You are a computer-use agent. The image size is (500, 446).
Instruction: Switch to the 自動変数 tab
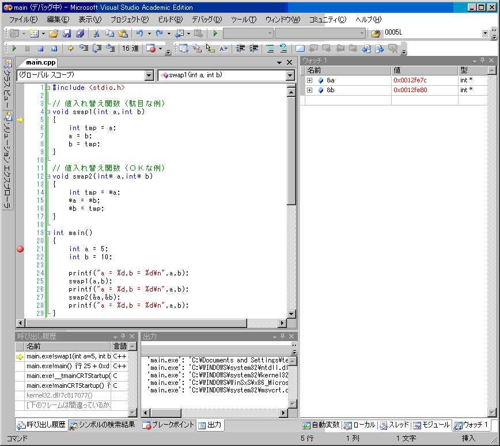(x=321, y=425)
